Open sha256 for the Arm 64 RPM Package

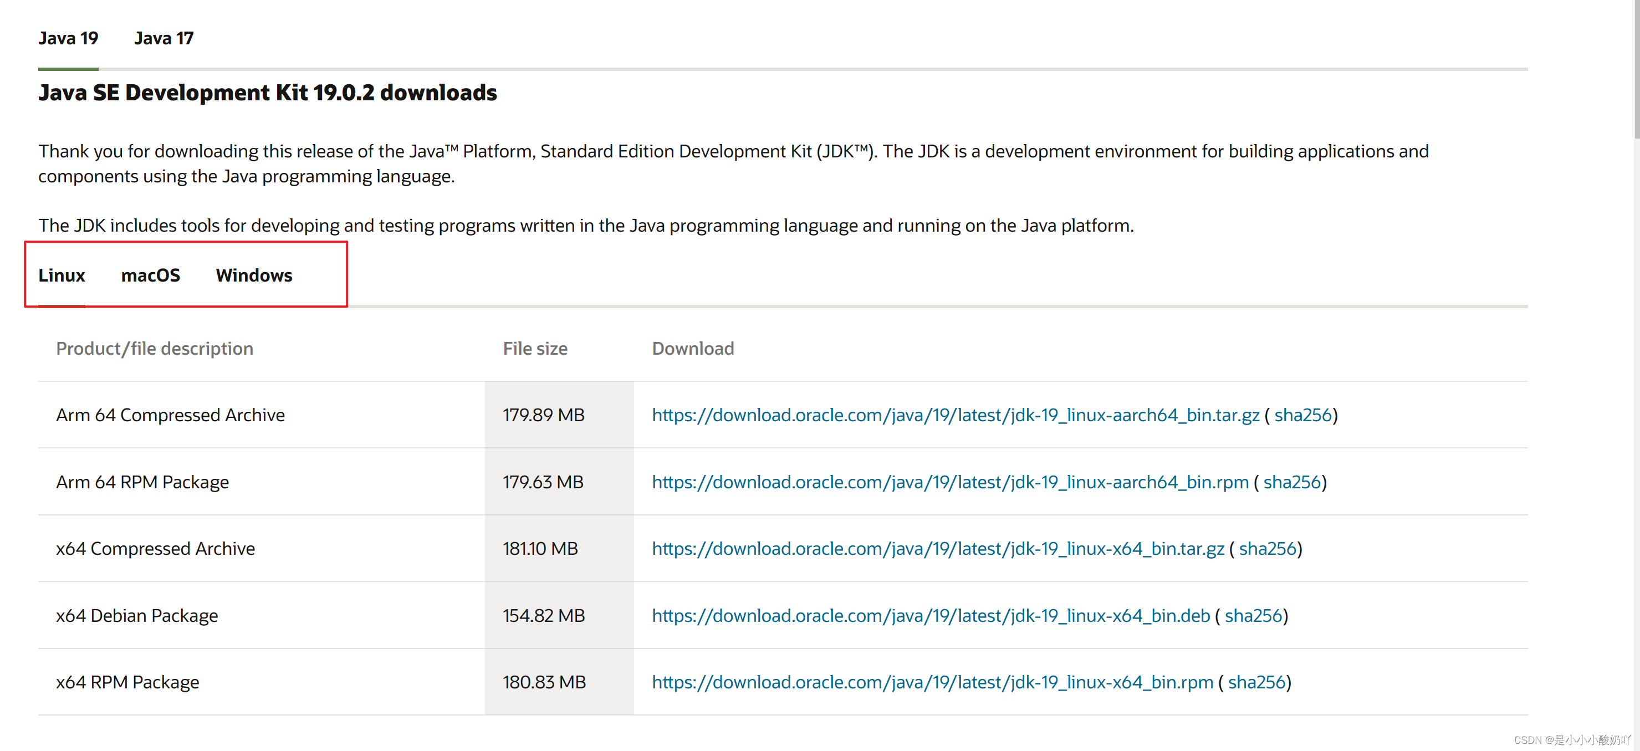(1292, 482)
